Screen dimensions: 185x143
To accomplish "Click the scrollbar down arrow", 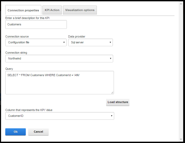I will 181,139.
